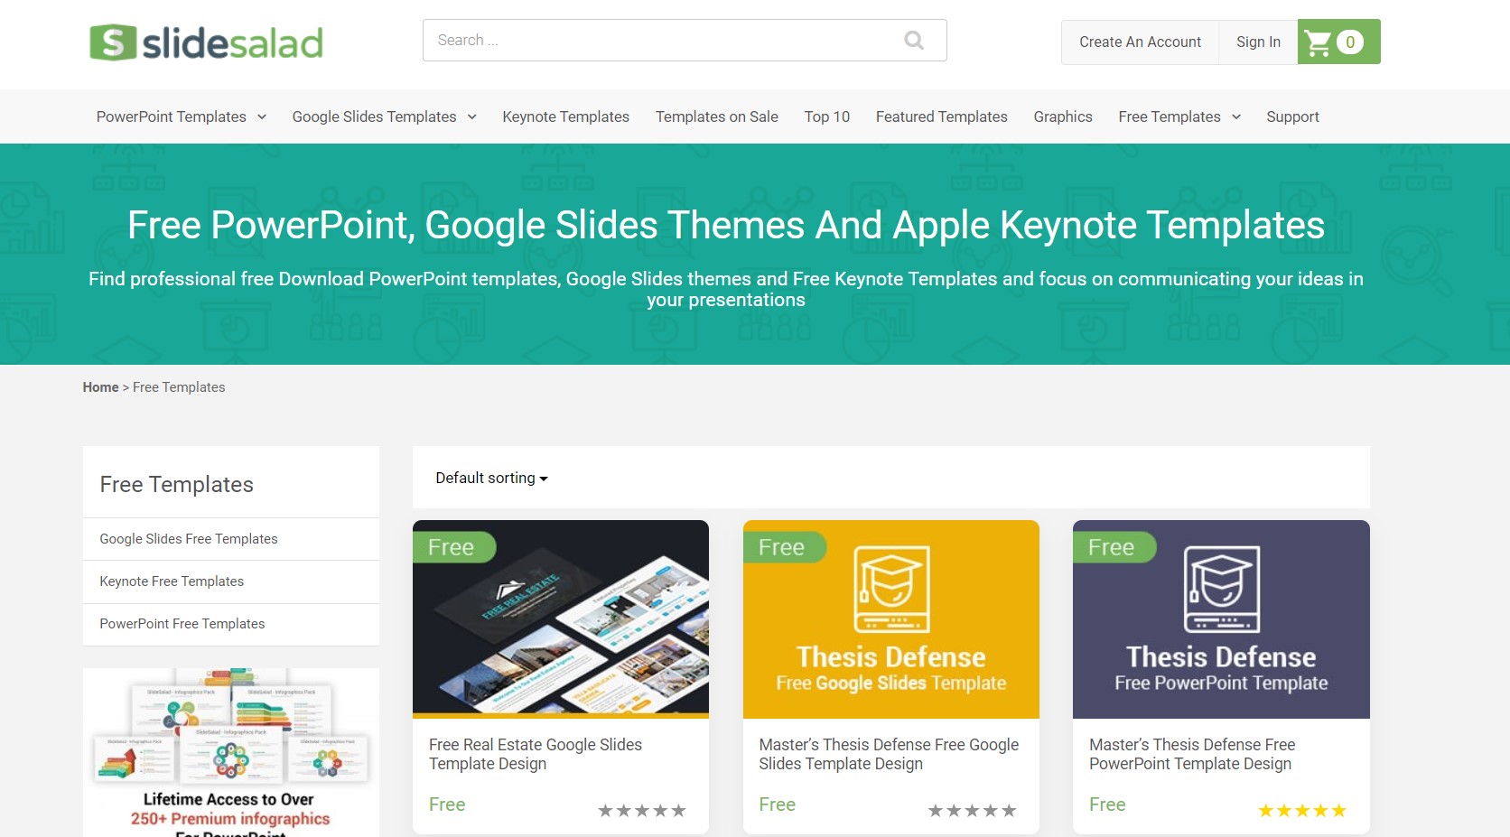The height and width of the screenshot is (837, 1510).
Task: Expand Google Slides Templates menu chevron
Action: [x=471, y=116]
